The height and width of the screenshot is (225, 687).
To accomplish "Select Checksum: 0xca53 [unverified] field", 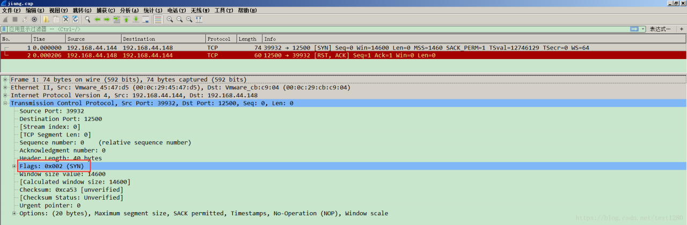I will click(71, 190).
